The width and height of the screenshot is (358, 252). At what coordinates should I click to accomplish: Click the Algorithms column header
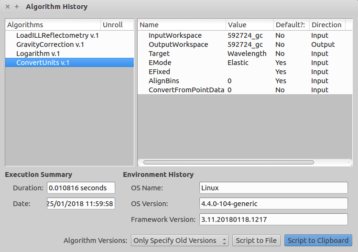tap(53, 25)
